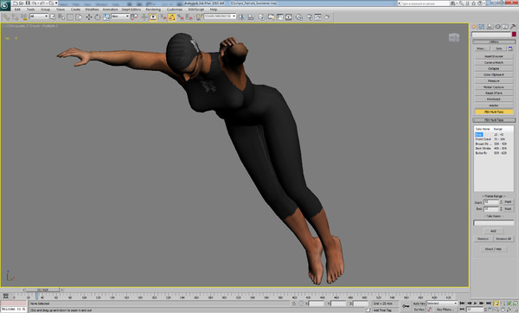Click the Motion Capture utility button

coord(494,87)
